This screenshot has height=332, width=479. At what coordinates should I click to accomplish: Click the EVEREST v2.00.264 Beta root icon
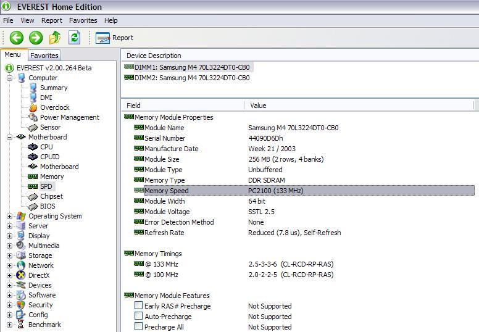point(9,68)
